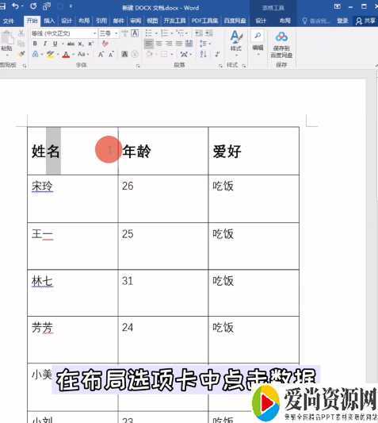Click the Phonetic Guide icon beside font size
Screen dimensions: 378x423
[x=124, y=33]
